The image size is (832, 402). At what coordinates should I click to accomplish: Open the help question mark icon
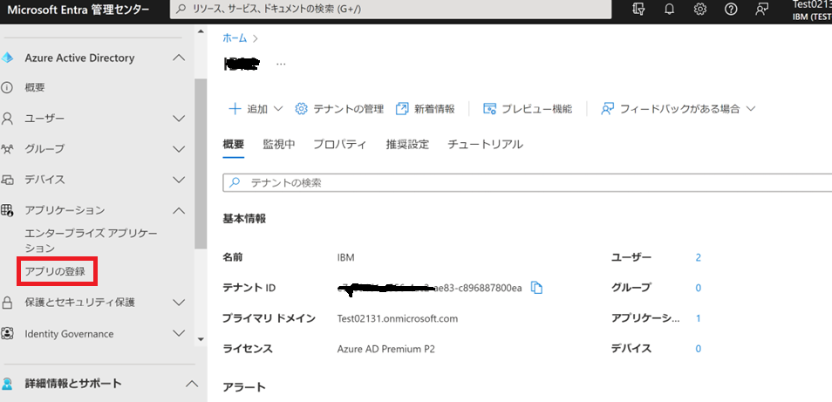pos(731,9)
